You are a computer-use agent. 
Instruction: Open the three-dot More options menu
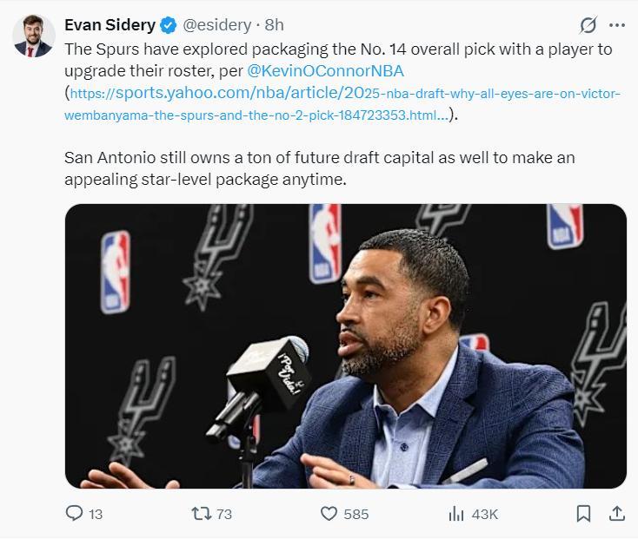pyautogui.click(x=617, y=24)
